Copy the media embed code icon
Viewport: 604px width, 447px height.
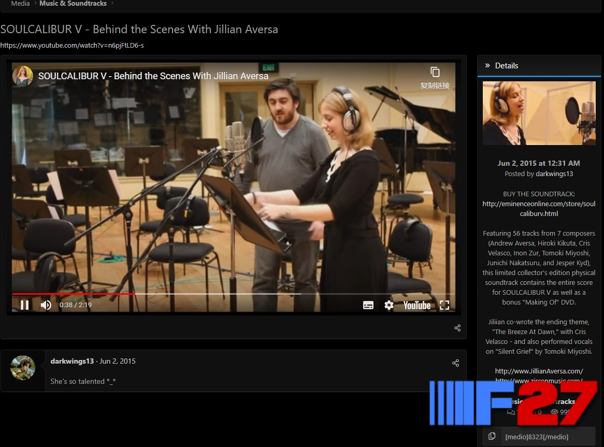pos(492,436)
